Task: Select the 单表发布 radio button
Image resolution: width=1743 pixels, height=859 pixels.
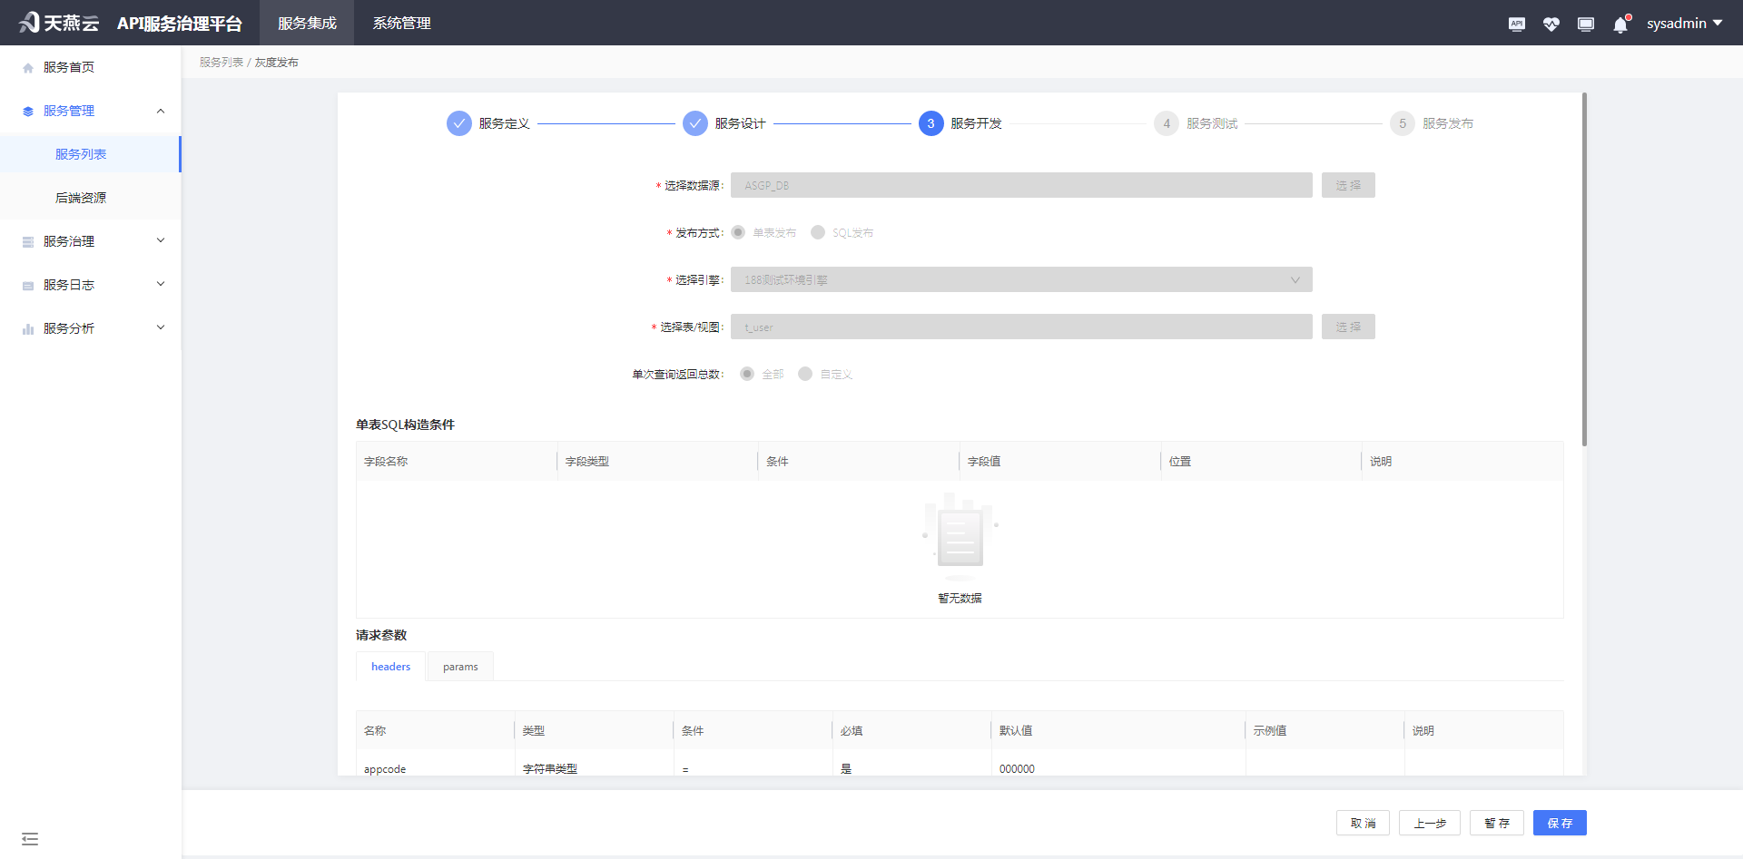Action: [738, 232]
